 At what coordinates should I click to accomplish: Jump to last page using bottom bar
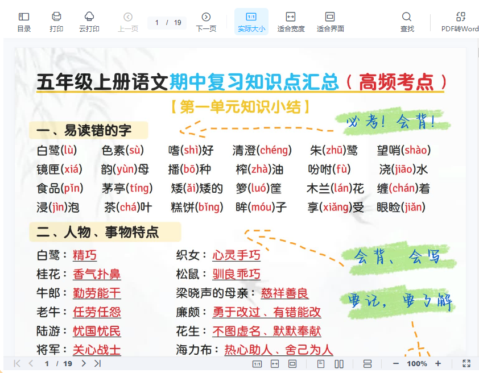(x=97, y=363)
